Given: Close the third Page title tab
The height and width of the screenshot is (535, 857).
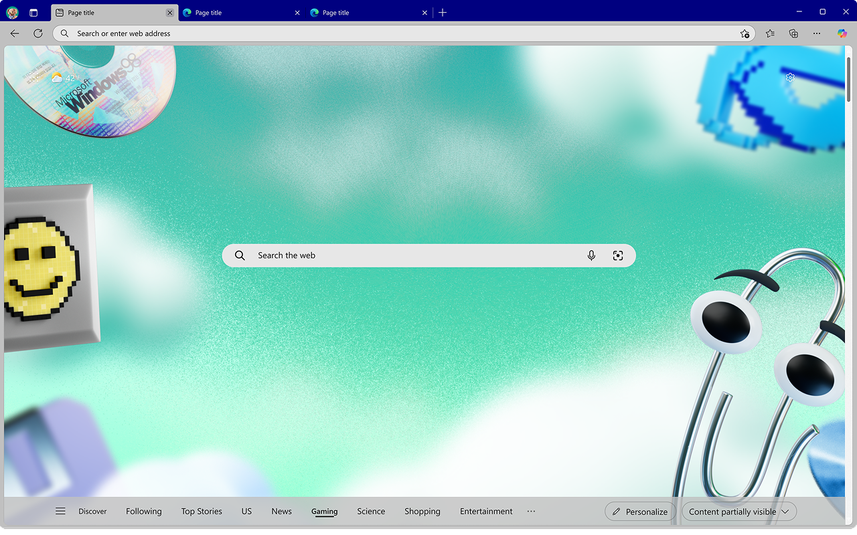Looking at the screenshot, I should pos(424,13).
